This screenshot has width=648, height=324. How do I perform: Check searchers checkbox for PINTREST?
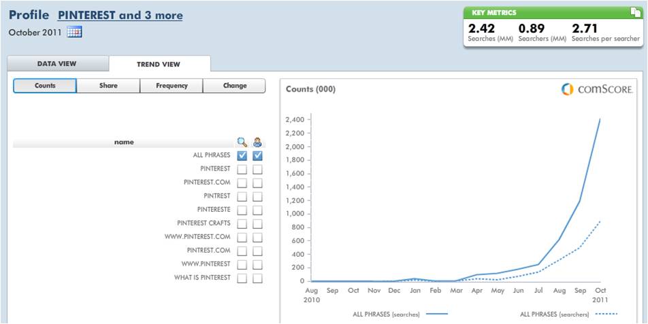(x=257, y=196)
